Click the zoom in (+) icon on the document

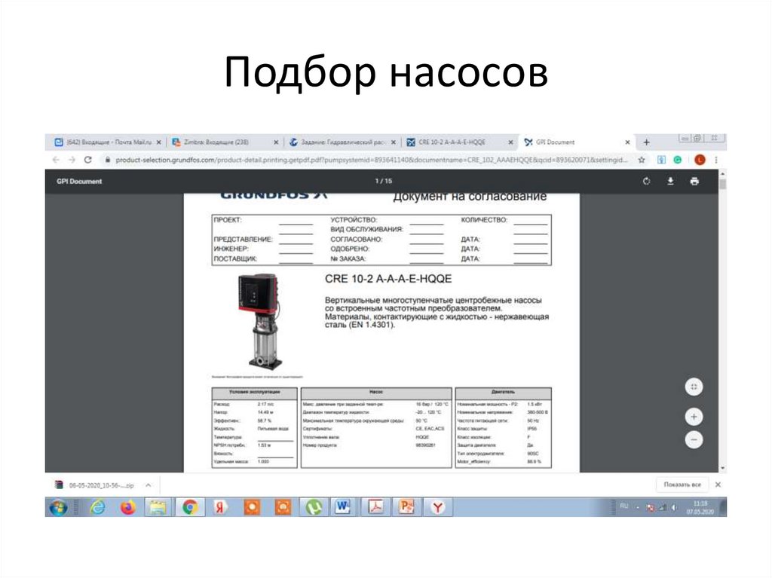[x=693, y=414]
